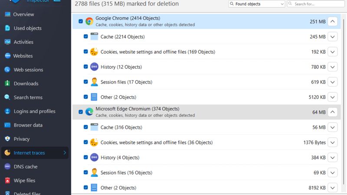Expand the Chrome Other 5120 KB row

tap(332, 97)
